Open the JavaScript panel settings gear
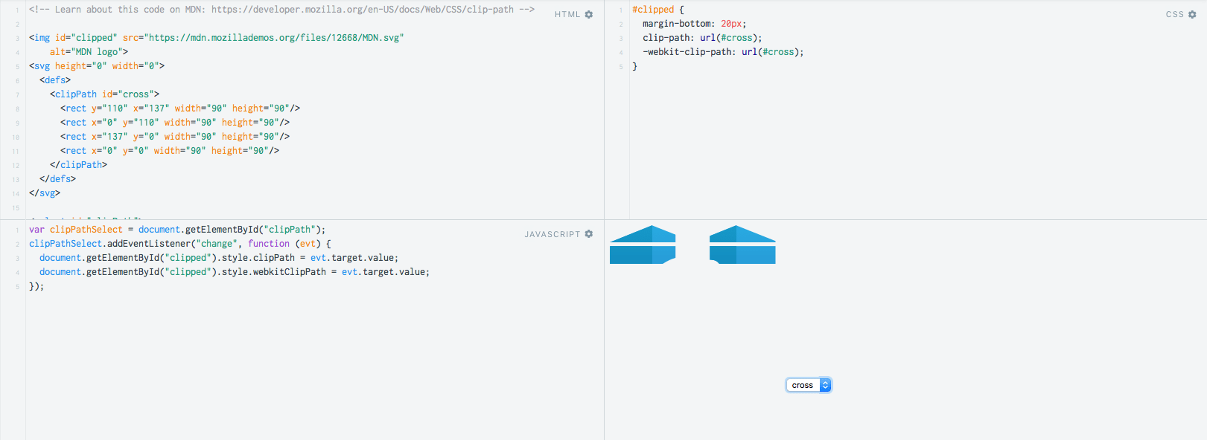The height and width of the screenshot is (440, 1207). pos(589,234)
